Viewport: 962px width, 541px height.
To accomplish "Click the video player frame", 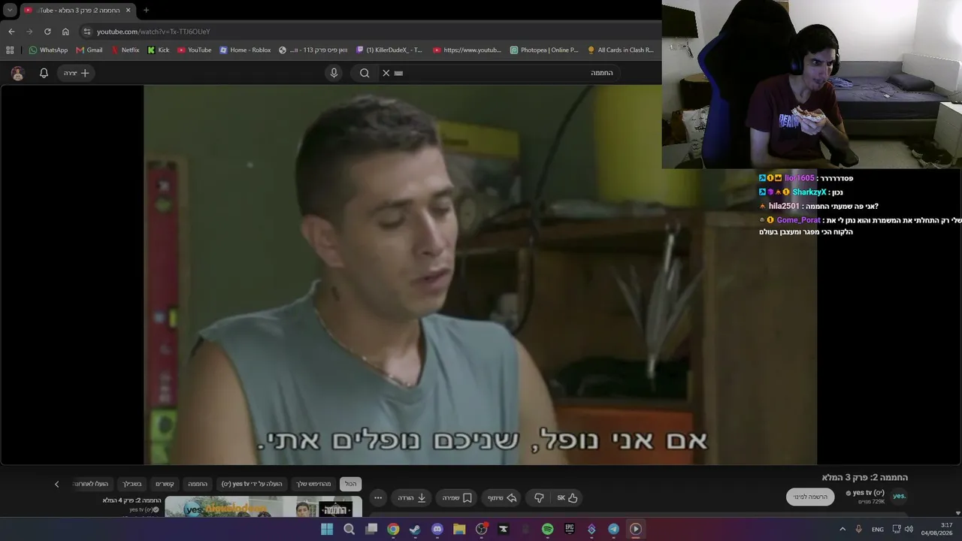I will [480, 274].
